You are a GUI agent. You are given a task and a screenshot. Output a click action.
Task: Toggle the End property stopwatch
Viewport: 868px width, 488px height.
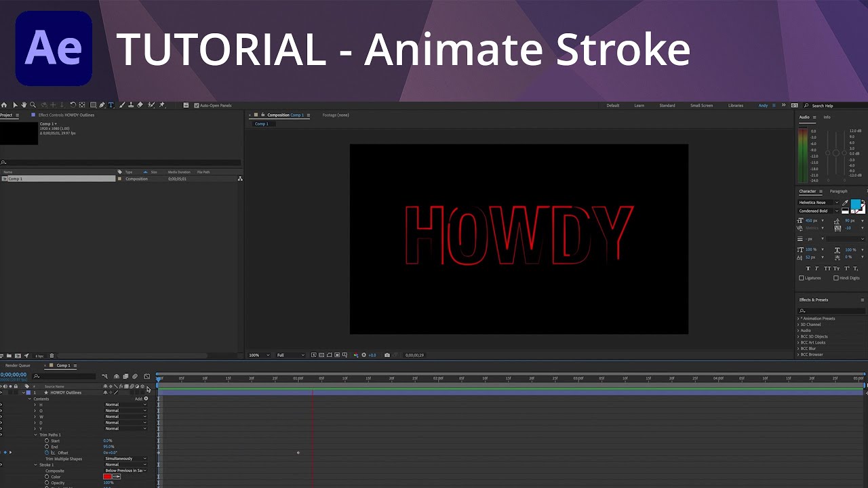(x=47, y=447)
